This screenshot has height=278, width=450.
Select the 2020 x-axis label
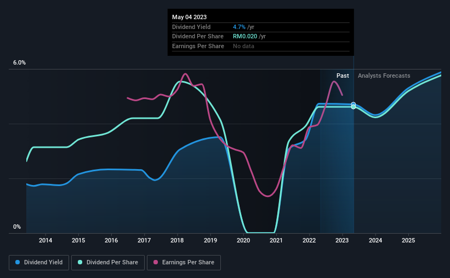(243, 240)
